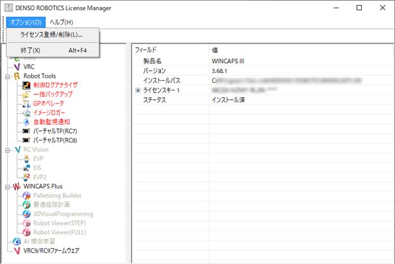The height and width of the screenshot is (264, 395).
Task: Click the GPオペレータ icon
Action: pyautogui.click(x=27, y=104)
